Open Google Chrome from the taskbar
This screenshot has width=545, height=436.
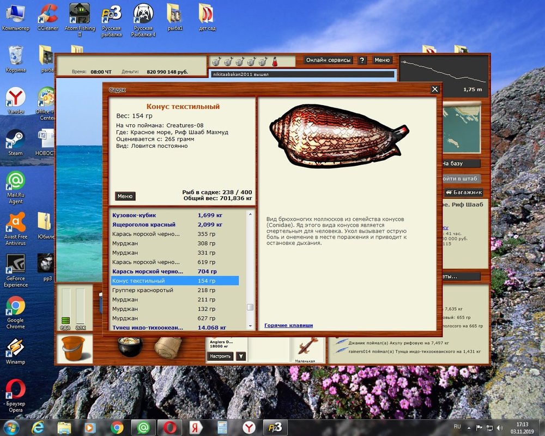tap(117, 427)
